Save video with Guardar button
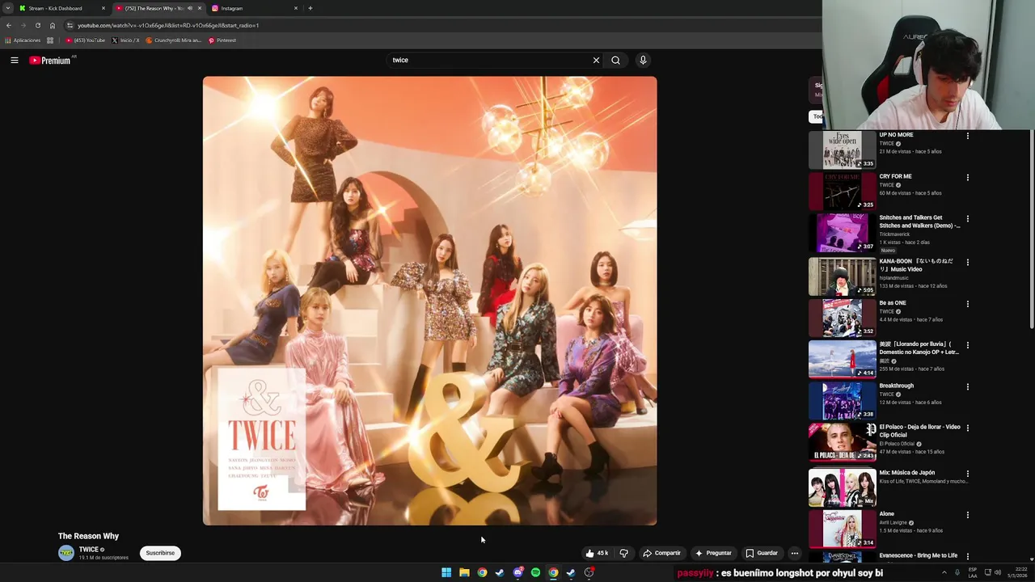 [x=762, y=553]
